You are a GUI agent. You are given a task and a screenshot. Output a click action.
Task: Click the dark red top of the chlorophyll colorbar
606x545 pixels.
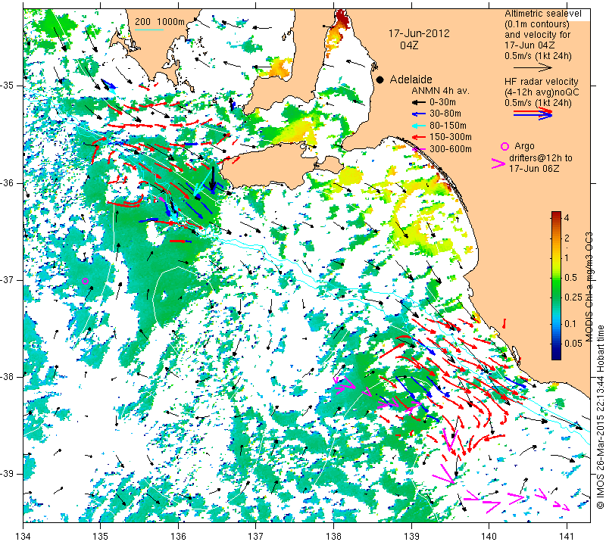tap(556, 214)
